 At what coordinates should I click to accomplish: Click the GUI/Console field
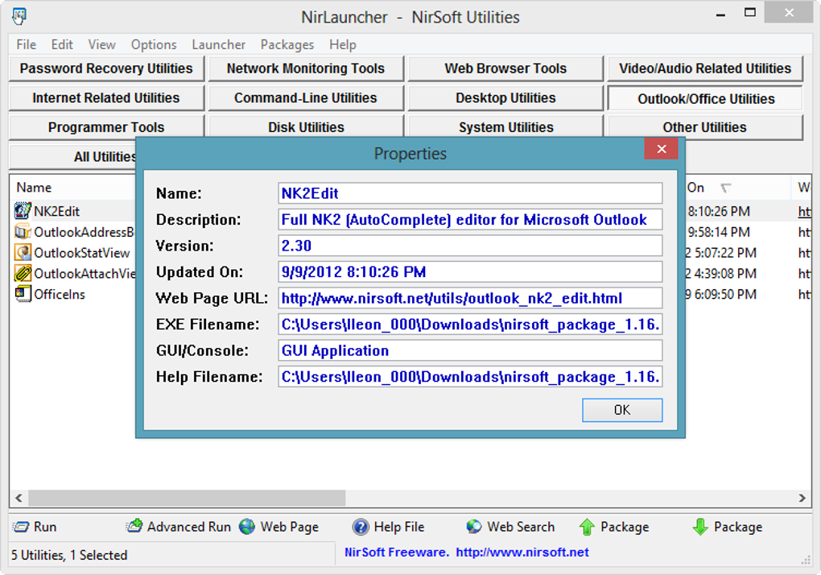pyautogui.click(x=470, y=350)
